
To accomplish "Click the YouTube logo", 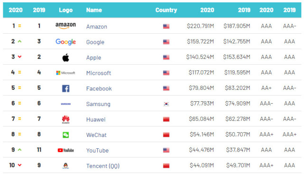I will 66,150.
